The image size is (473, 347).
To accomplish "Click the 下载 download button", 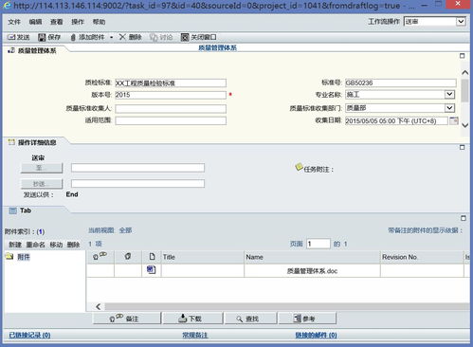I will click(192, 319).
